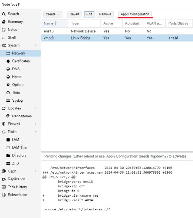Click the Notes sticky-note icon
193x218 pixels.
[4, 30]
